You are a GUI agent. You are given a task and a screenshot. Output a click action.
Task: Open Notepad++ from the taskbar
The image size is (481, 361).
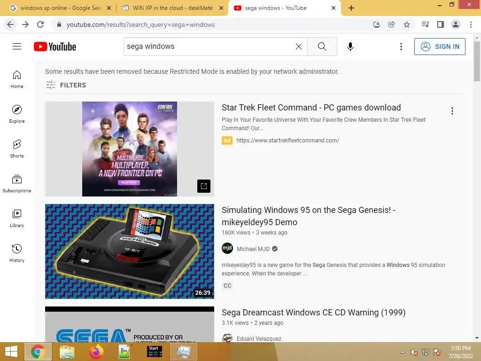point(125,352)
